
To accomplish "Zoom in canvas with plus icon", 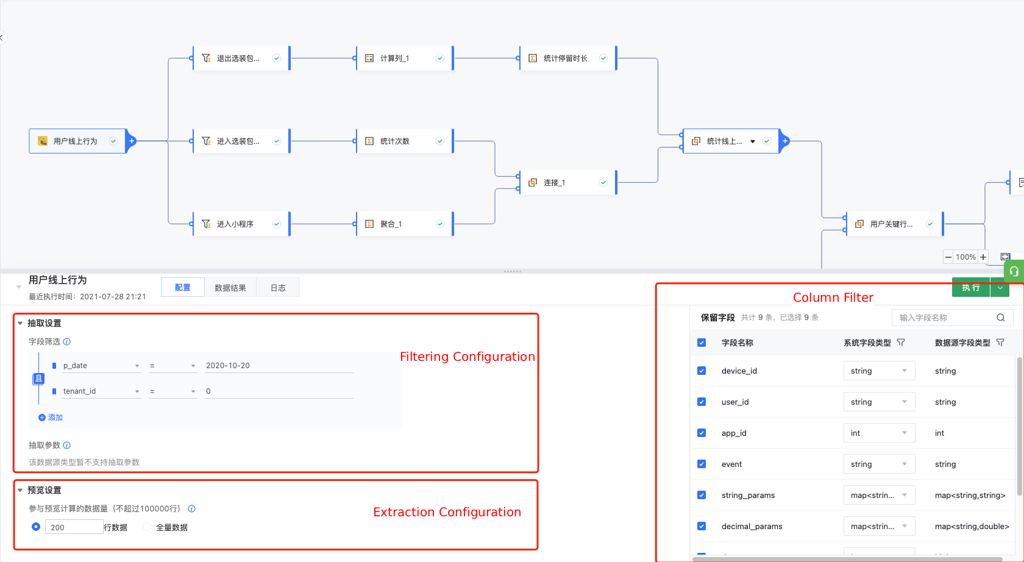I will pyautogui.click(x=983, y=257).
